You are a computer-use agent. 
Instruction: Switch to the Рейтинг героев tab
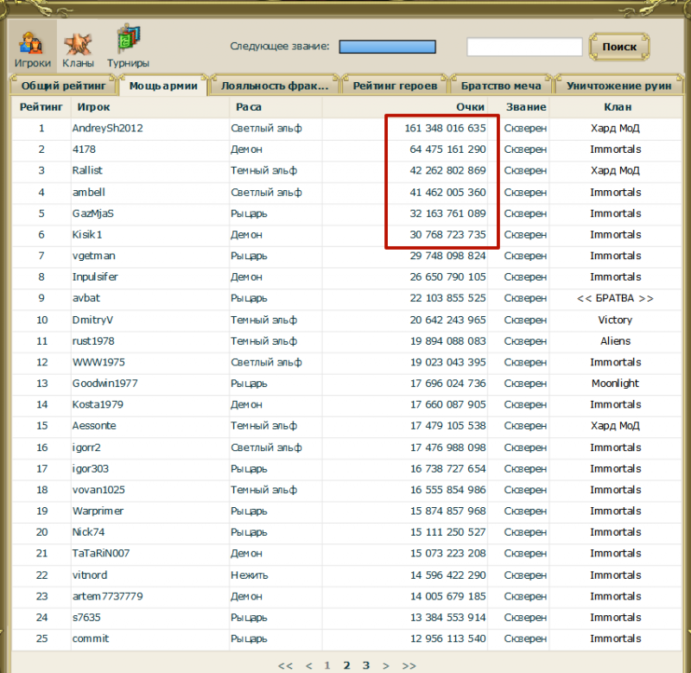pos(395,86)
